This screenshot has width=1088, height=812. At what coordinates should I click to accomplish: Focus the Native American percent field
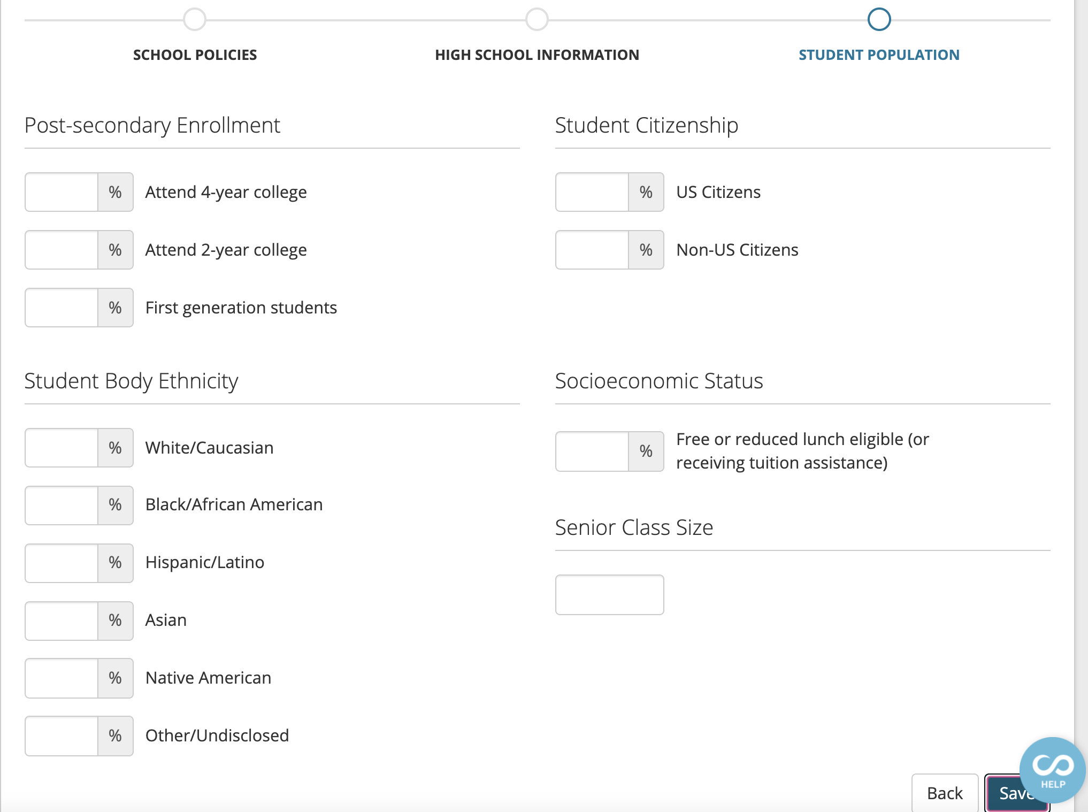coord(62,678)
